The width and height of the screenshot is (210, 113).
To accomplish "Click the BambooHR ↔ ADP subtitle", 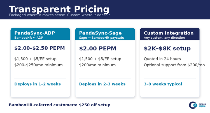I will 29,38.
